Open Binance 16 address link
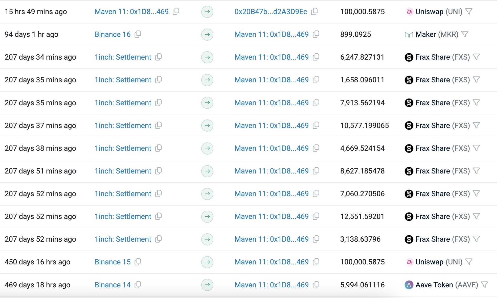Image resolution: width=497 pixels, height=298 pixels. (112, 34)
